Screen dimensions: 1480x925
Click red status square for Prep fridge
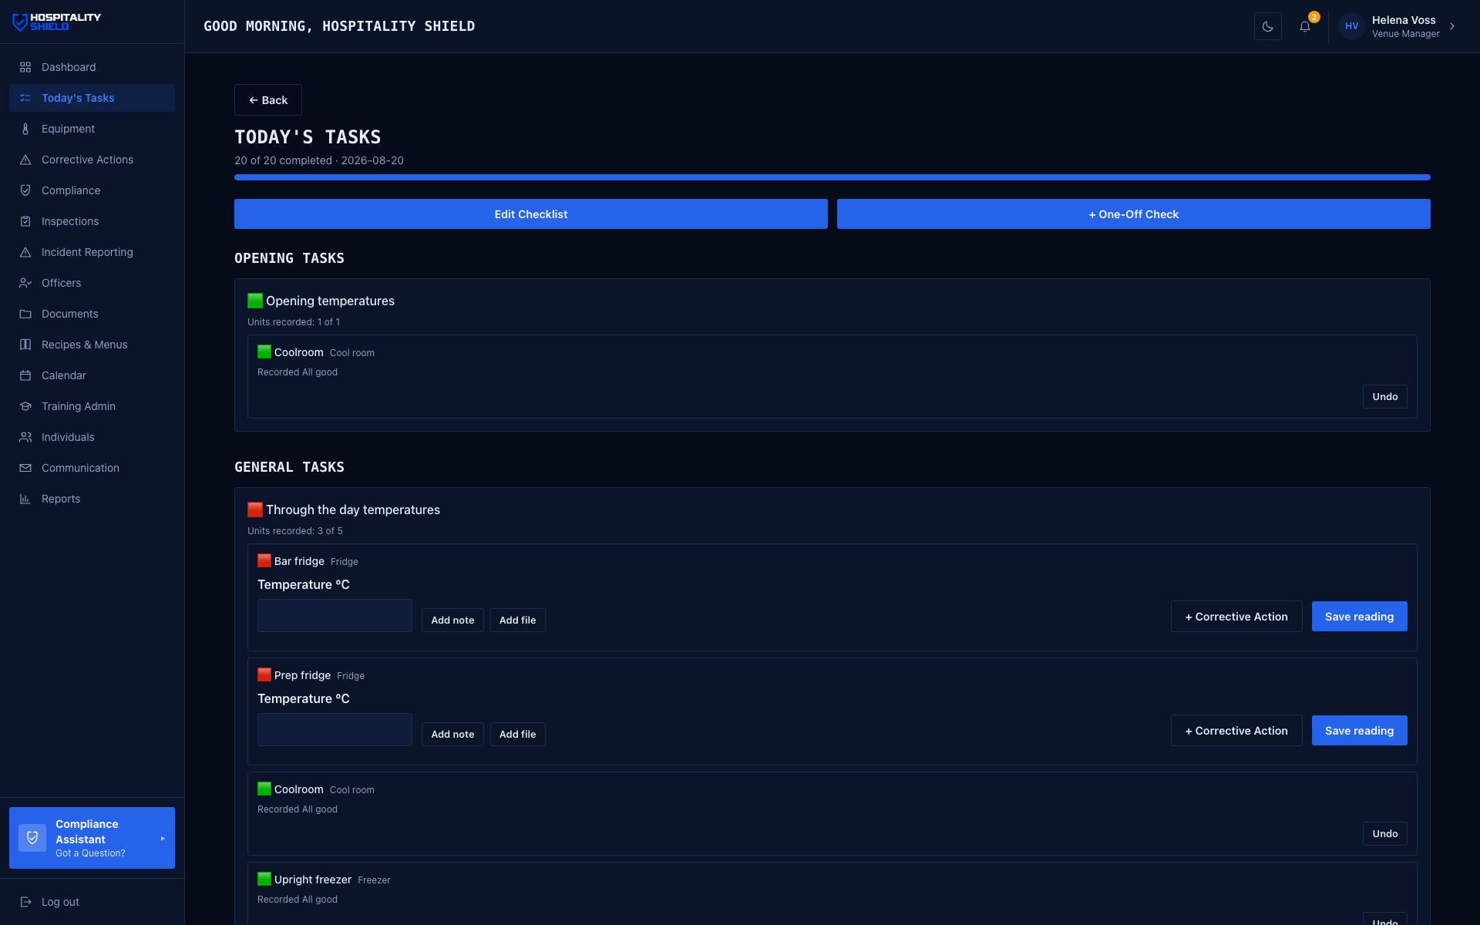[x=264, y=674]
